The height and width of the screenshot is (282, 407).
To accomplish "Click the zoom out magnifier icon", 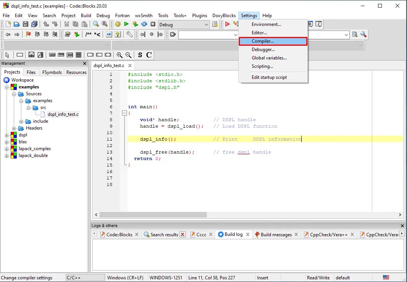I will tap(128, 55).
